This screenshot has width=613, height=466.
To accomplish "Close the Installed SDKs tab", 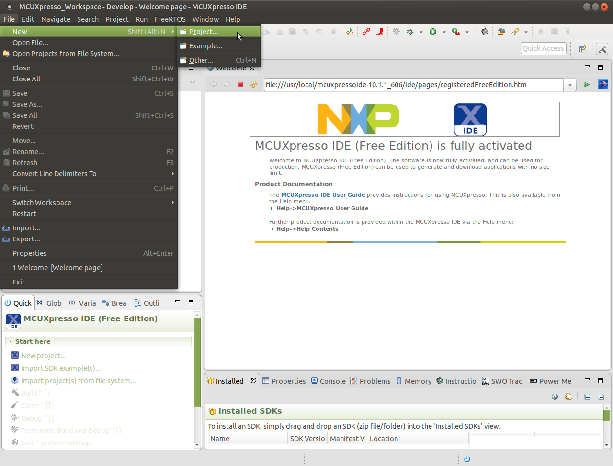I will point(254,381).
